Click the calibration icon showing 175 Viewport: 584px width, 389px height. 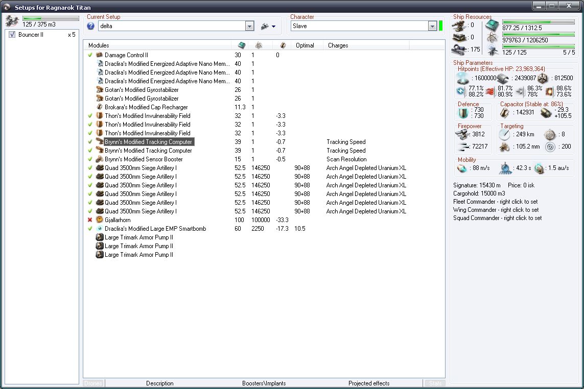(458, 50)
